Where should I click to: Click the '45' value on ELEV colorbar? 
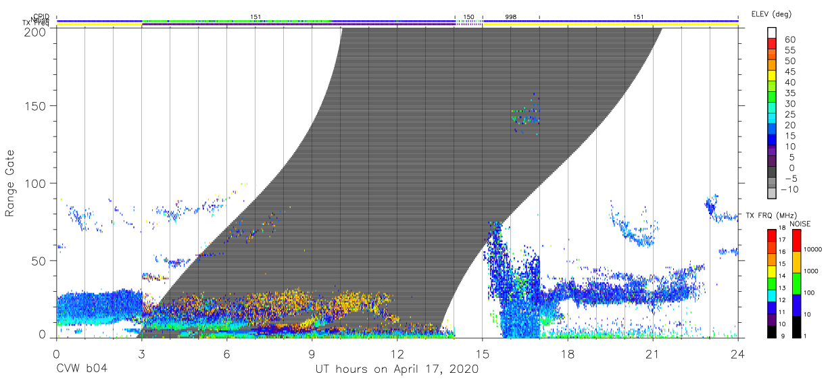[x=790, y=72]
